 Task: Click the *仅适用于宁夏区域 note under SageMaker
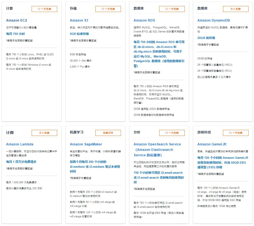click(80, 178)
